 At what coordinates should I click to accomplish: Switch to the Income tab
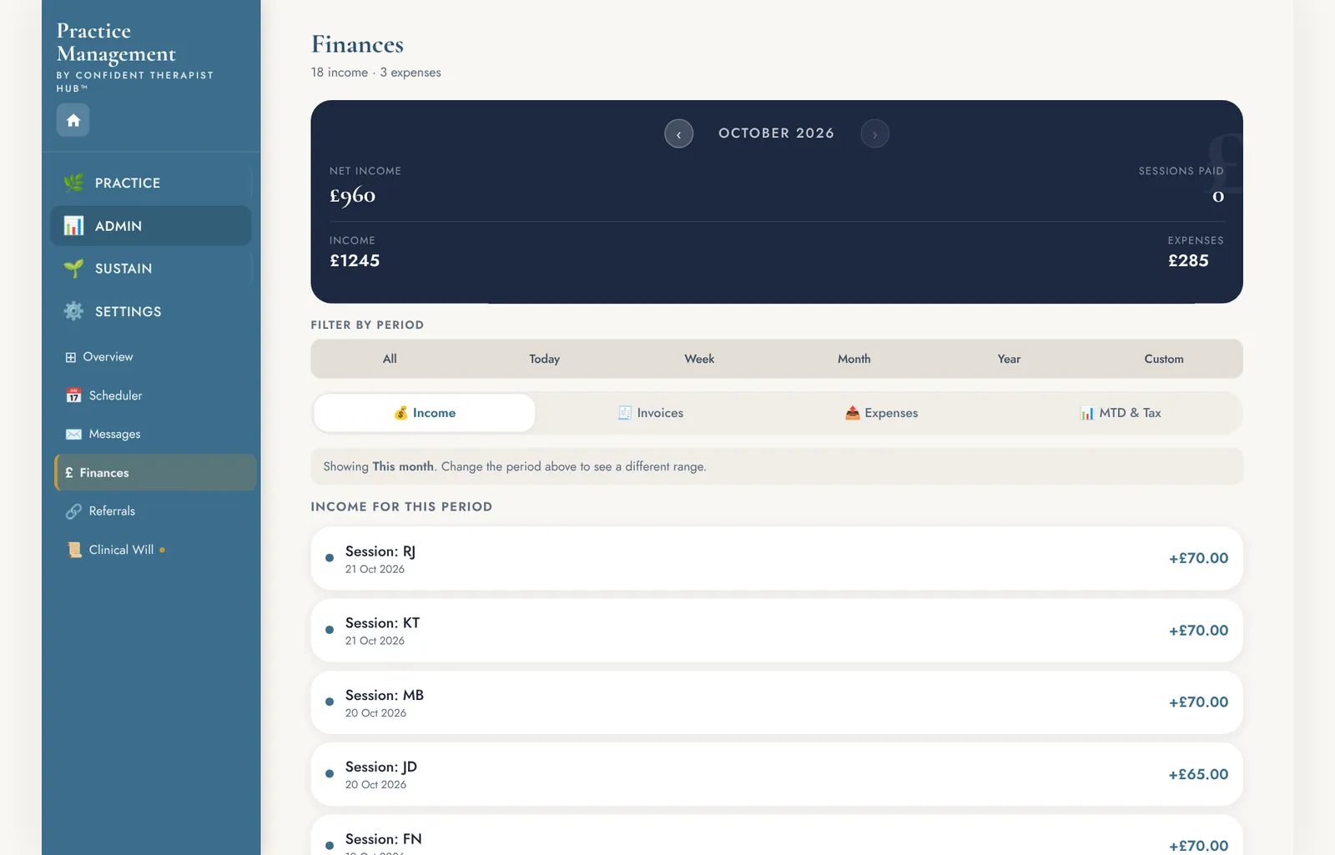(425, 413)
